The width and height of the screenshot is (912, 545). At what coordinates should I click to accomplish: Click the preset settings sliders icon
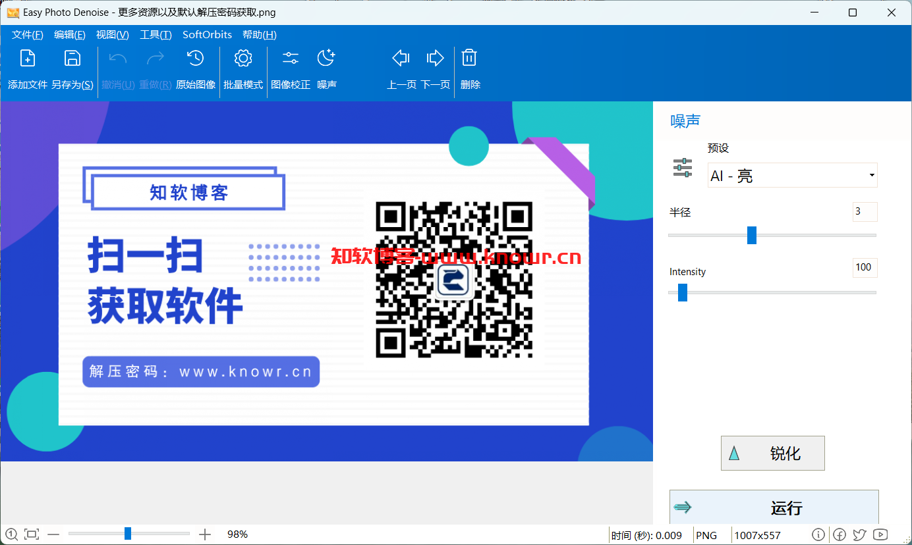683,168
